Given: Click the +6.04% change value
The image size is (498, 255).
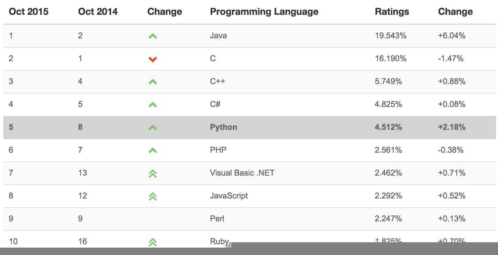Looking at the screenshot, I should point(452,36).
